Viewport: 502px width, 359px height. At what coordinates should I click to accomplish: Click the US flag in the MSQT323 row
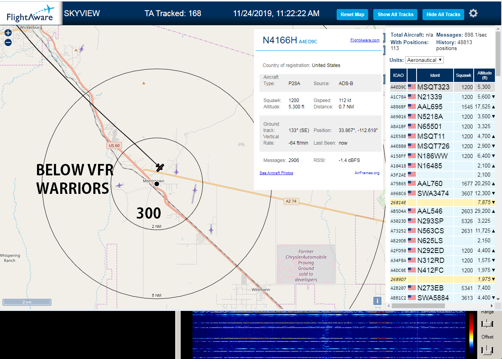pos(412,87)
